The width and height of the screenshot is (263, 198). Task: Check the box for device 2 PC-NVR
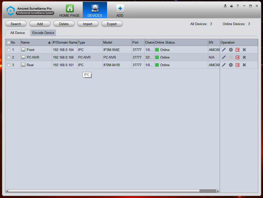click(8, 57)
